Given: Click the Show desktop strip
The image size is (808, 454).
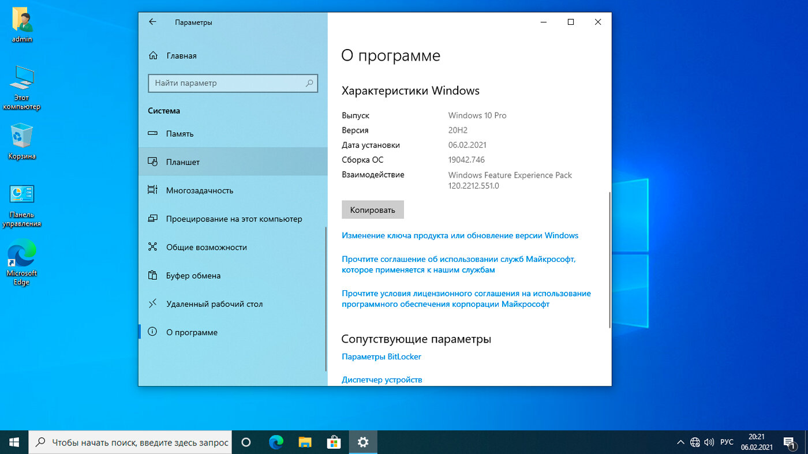Looking at the screenshot, I should pos(806,442).
